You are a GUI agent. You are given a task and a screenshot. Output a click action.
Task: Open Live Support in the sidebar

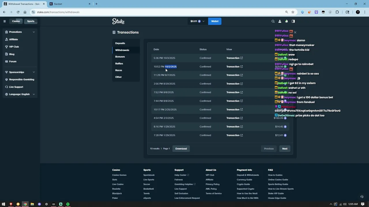click(x=20, y=87)
